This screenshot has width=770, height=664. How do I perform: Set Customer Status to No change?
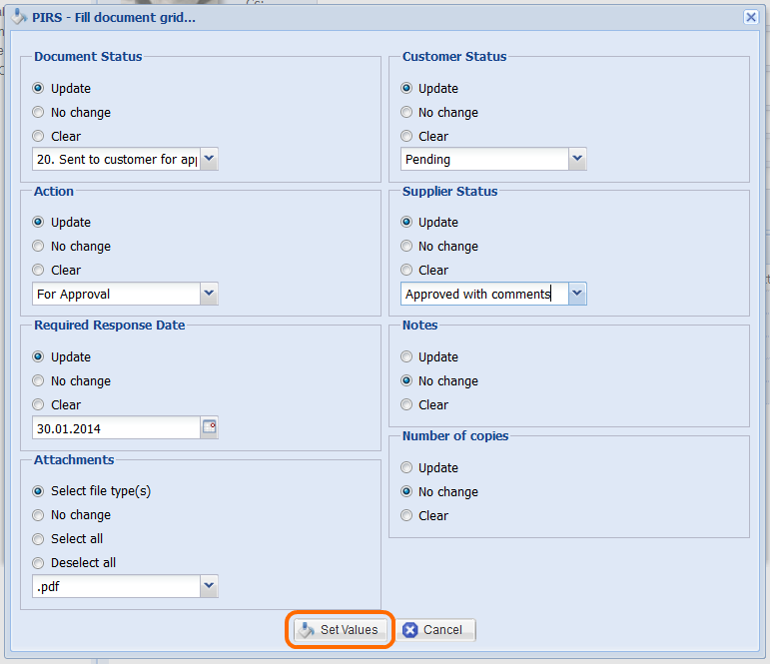(406, 113)
